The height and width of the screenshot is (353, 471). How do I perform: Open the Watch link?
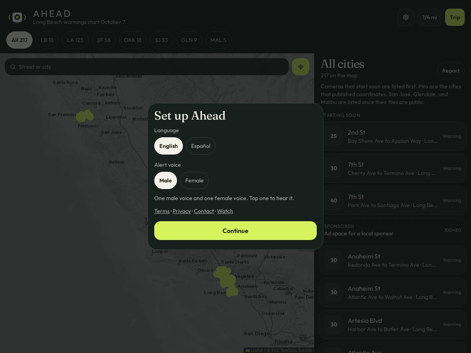(x=225, y=211)
